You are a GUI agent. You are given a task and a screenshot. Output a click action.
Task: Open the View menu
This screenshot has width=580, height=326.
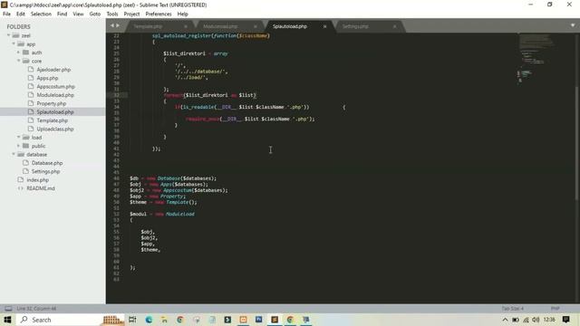pyautogui.click(x=78, y=14)
